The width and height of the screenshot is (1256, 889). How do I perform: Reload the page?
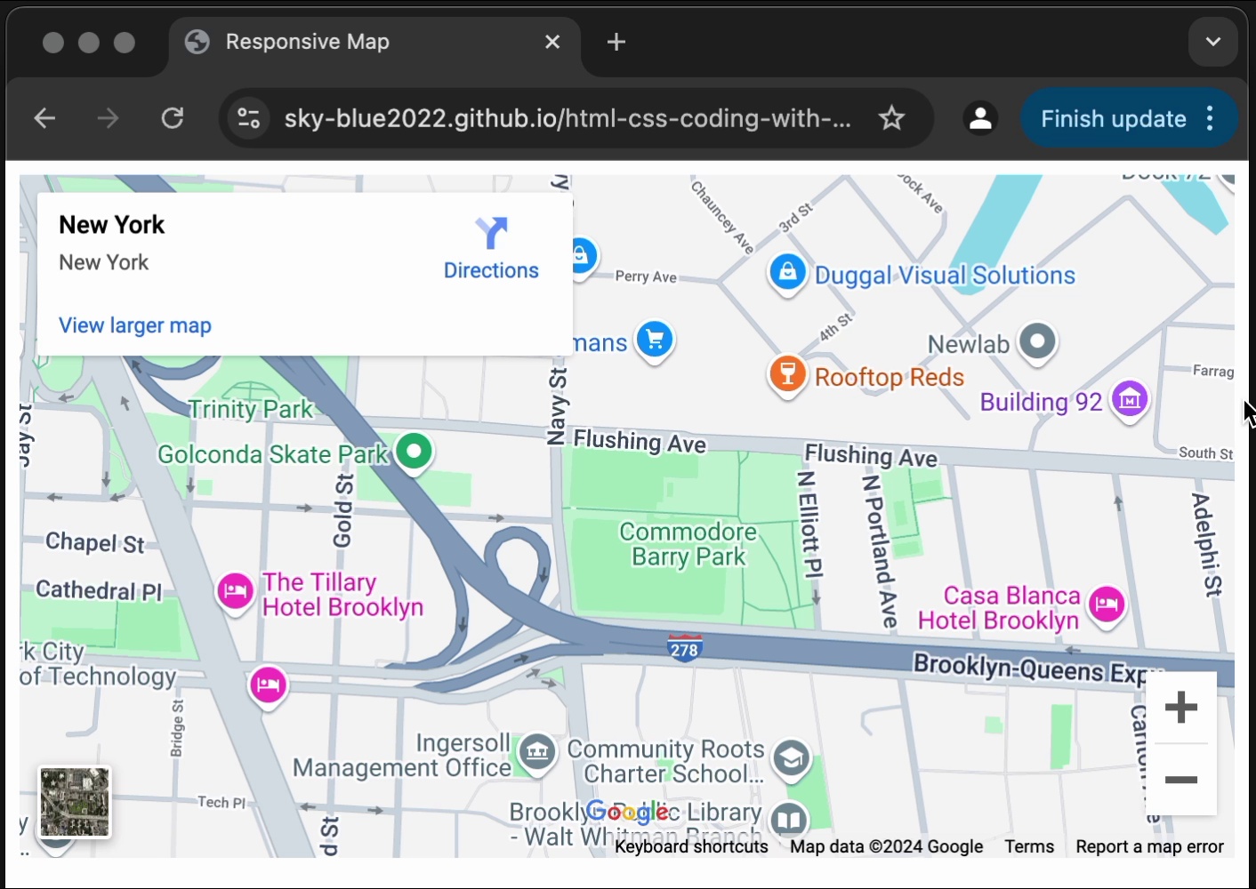pyautogui.click(x=173, y=118)
